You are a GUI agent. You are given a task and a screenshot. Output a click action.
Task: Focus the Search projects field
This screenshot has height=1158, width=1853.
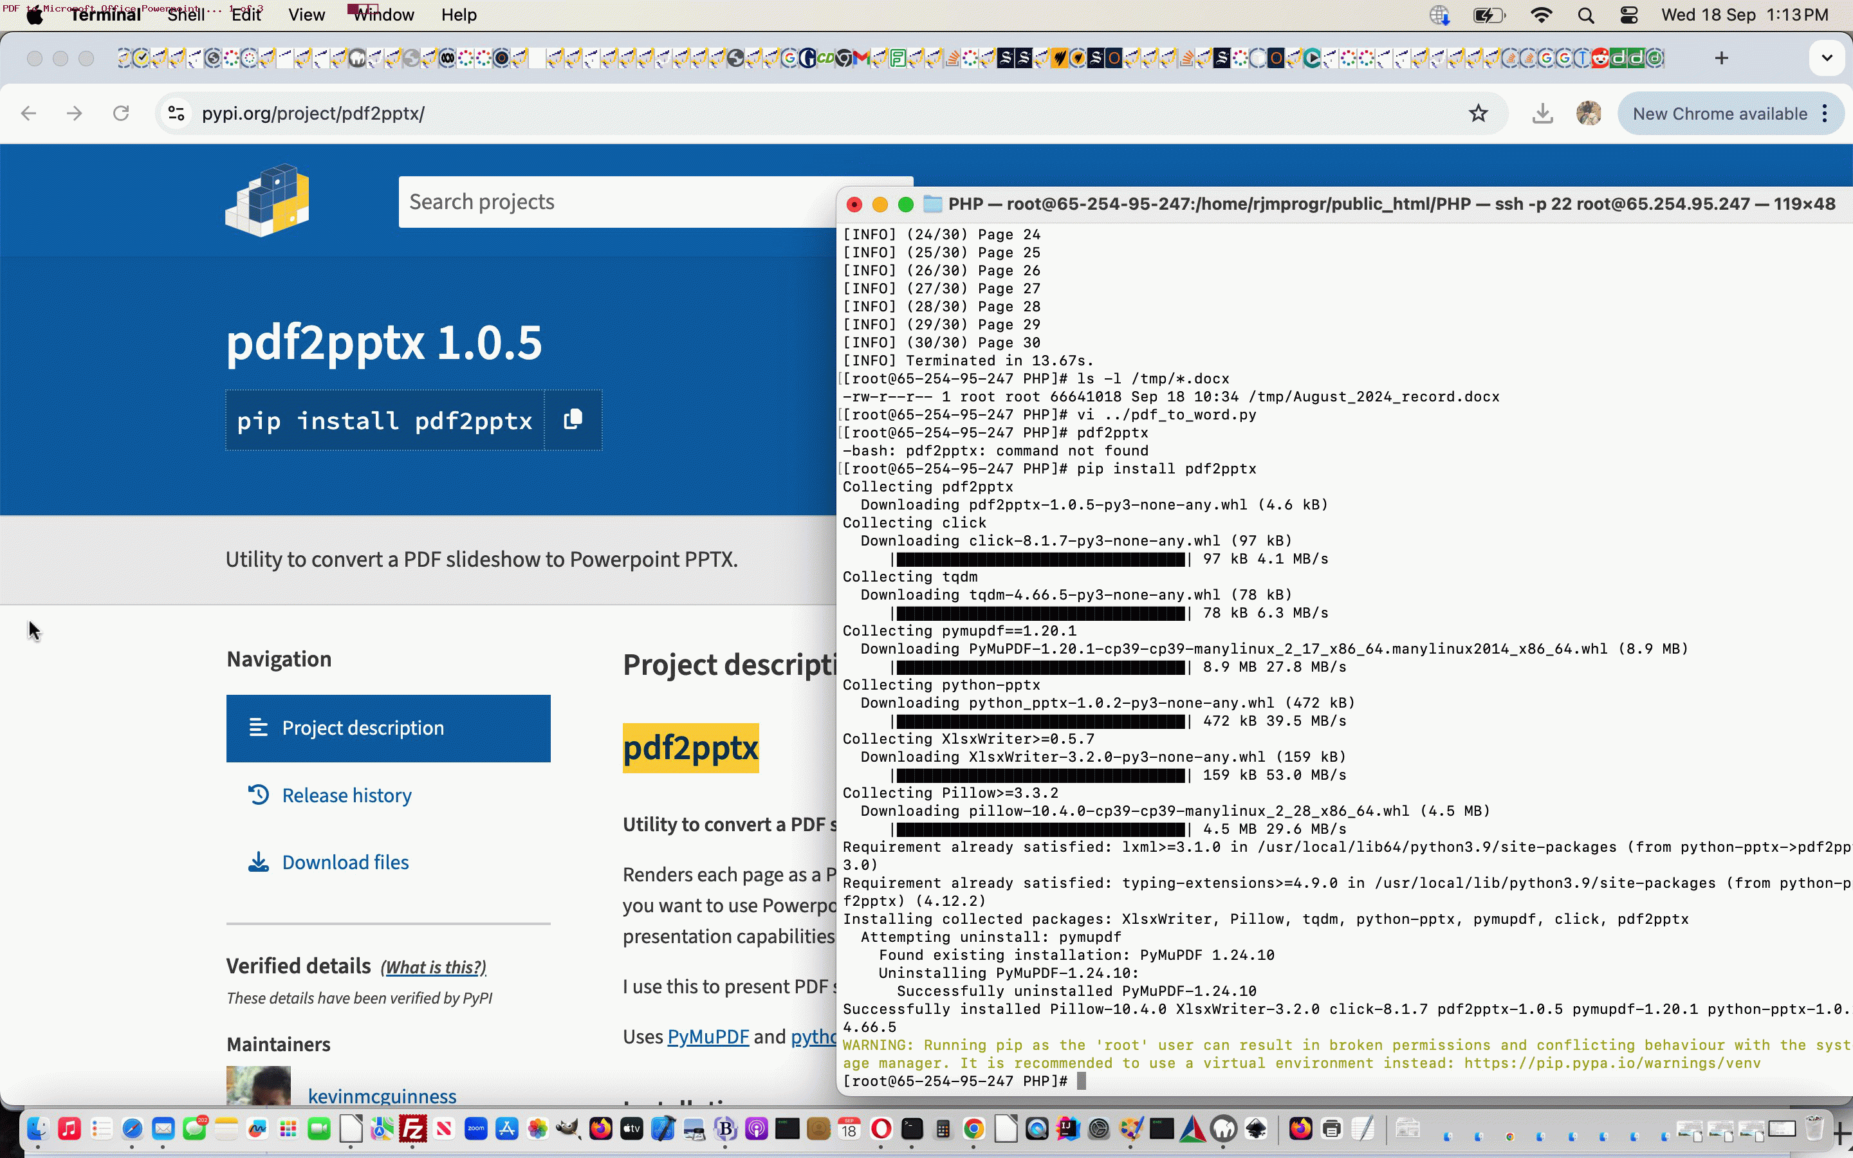tap(613, 201)
